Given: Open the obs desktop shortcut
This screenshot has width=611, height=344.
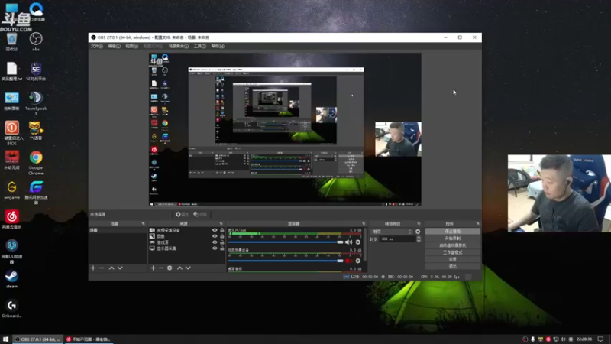Looking at the screenshot, I should point(36,42).
